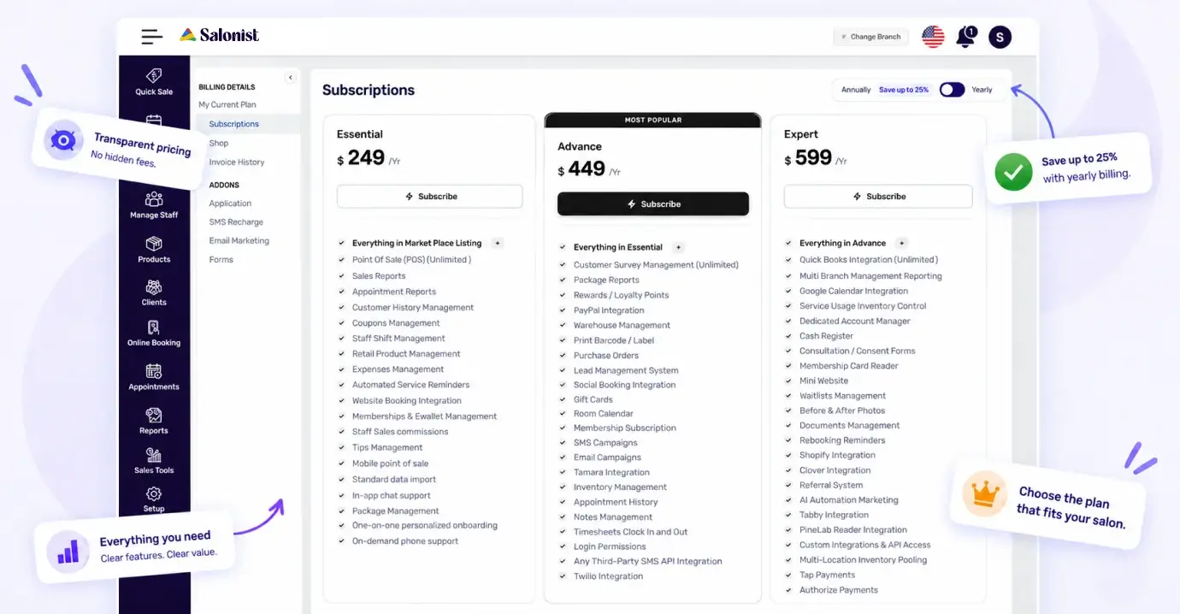This screenshot has width=1180, height=614.
Task: Click Gift Cards feature checkmark
Action: [563, 399]
